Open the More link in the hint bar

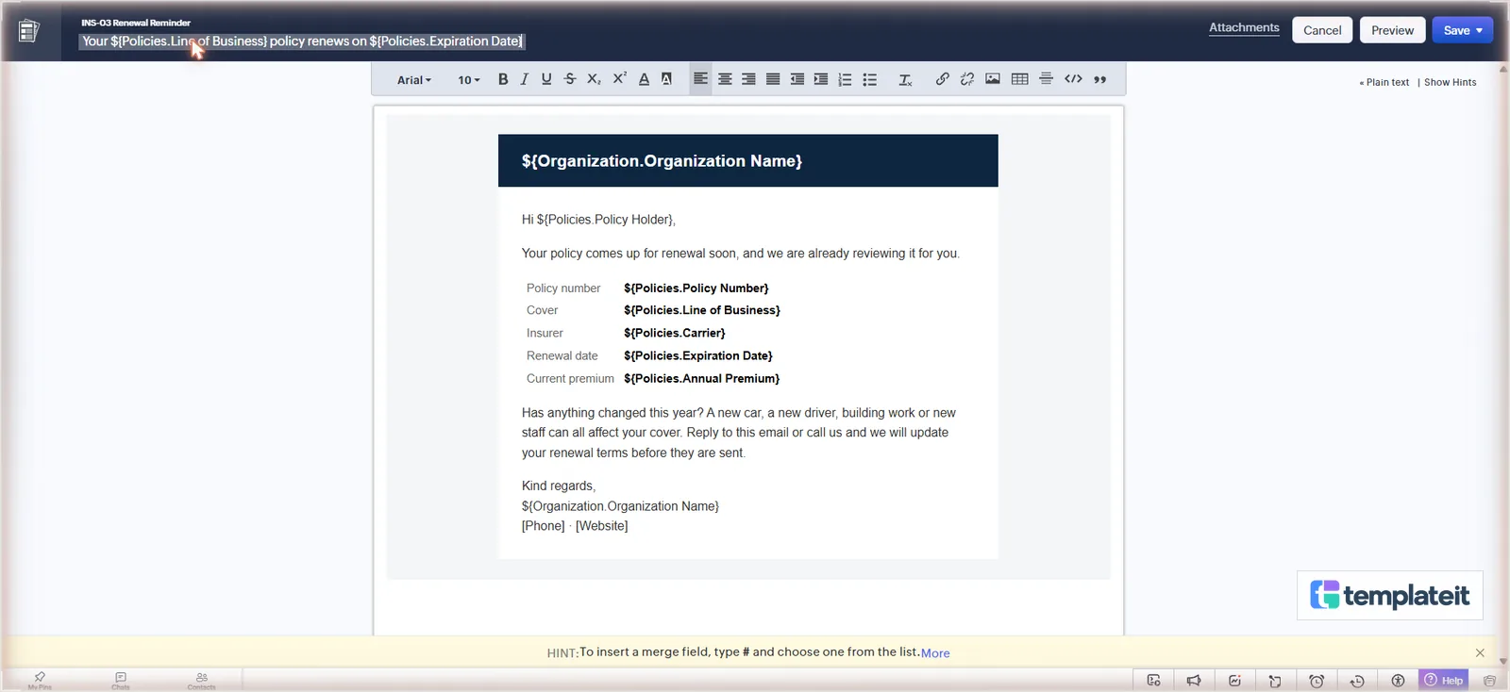[x=935, y=652]
